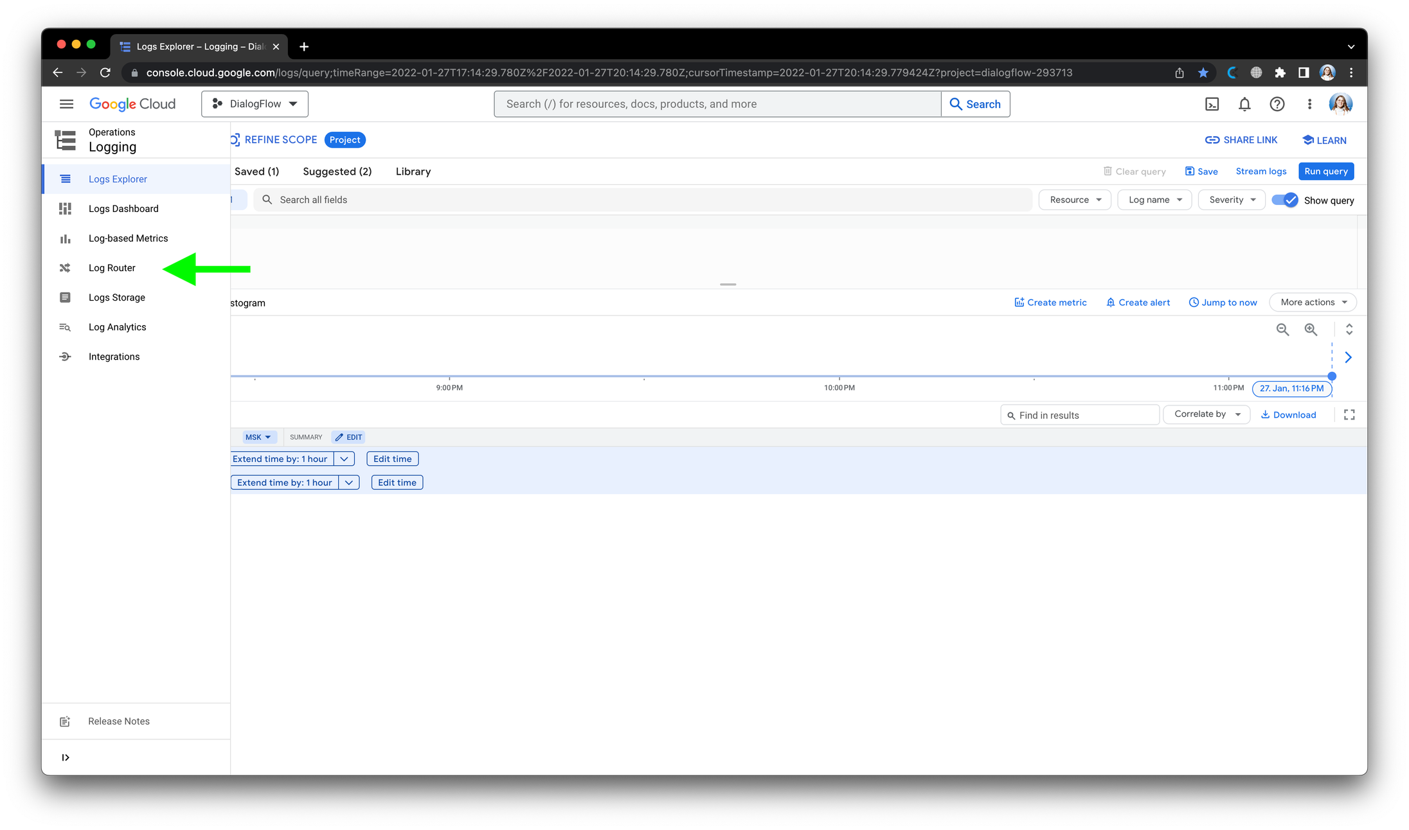Viewport: 1409px width, 830px height.
Task: Focus the Find in results field
Action: coord(1080,416)
